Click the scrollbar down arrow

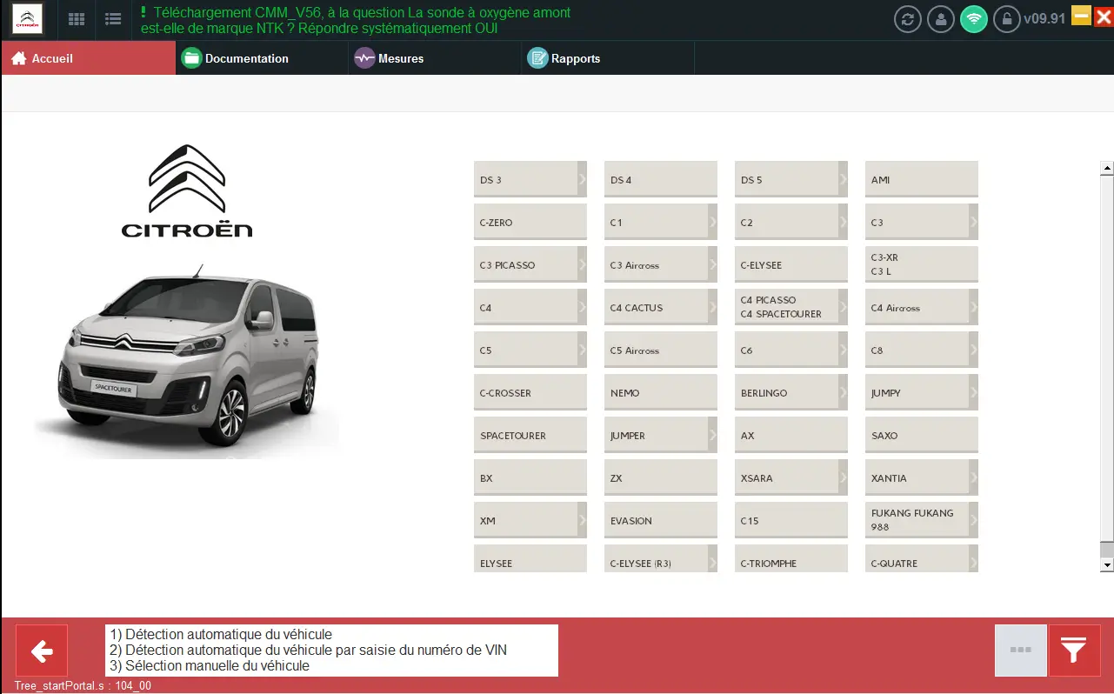(x=1107, y=564)
